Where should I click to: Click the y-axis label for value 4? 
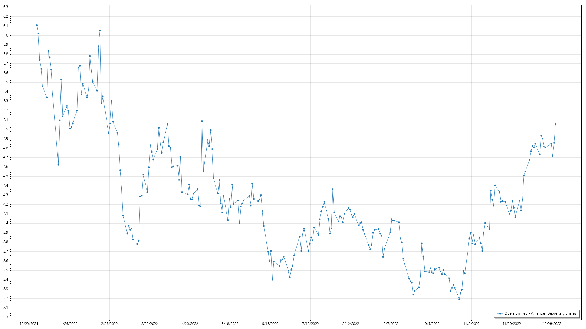7,223
